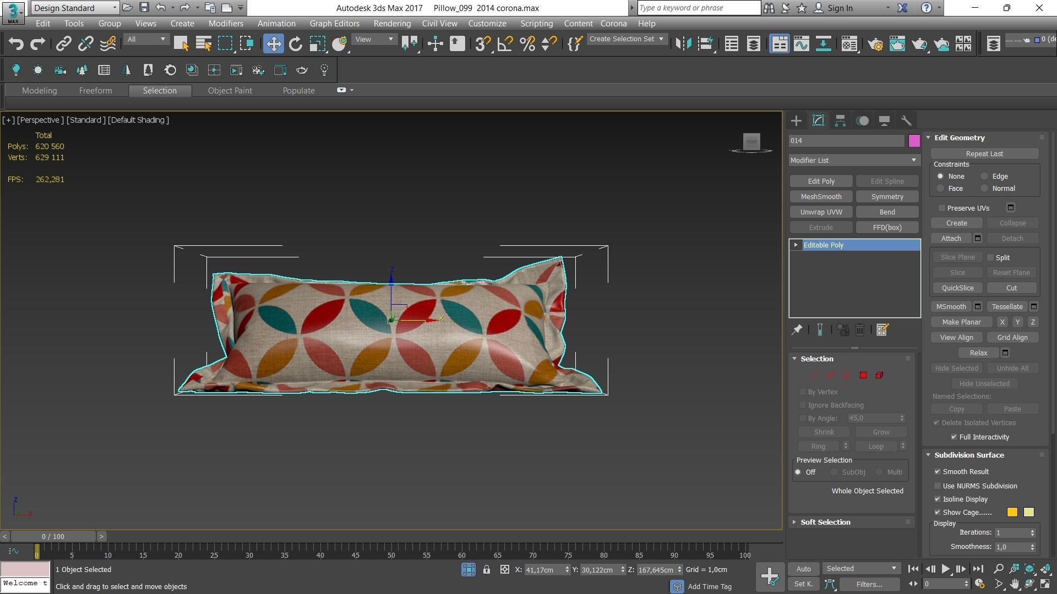Jump to the animation start frame
The height and width of the screenshot is (594, 1057).
[913, 569]
